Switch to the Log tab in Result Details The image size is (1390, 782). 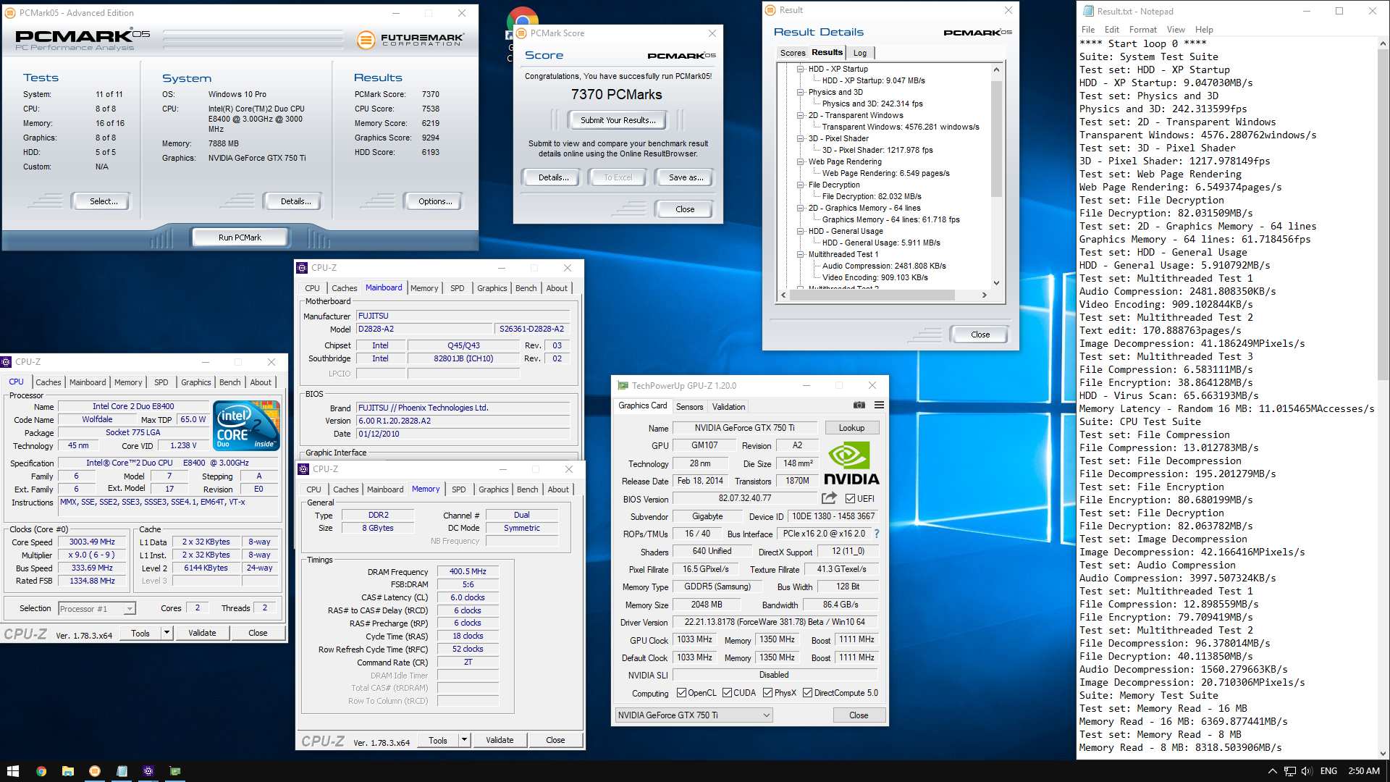coord(860,53)
